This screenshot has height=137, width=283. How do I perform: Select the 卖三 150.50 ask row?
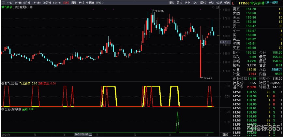257,18
